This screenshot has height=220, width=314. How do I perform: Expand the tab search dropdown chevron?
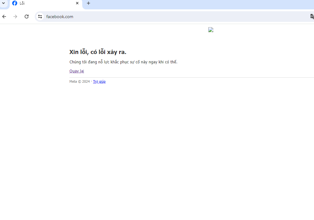pos(3,3)
